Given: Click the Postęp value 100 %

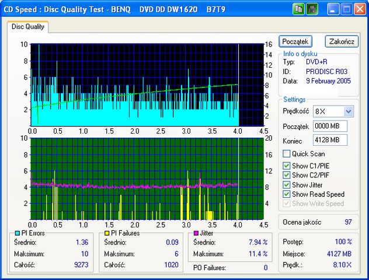Looking at the screenshot, I should pos(343,242).
